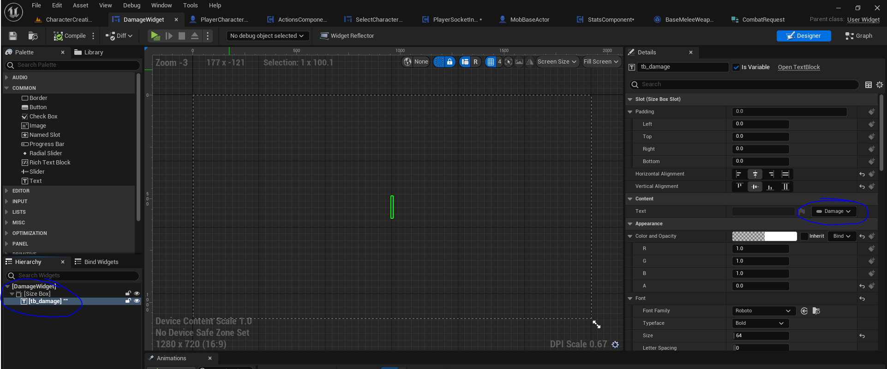Open the Widget Reflector
This screenshot has height=369, width=887.
[347, 36]
